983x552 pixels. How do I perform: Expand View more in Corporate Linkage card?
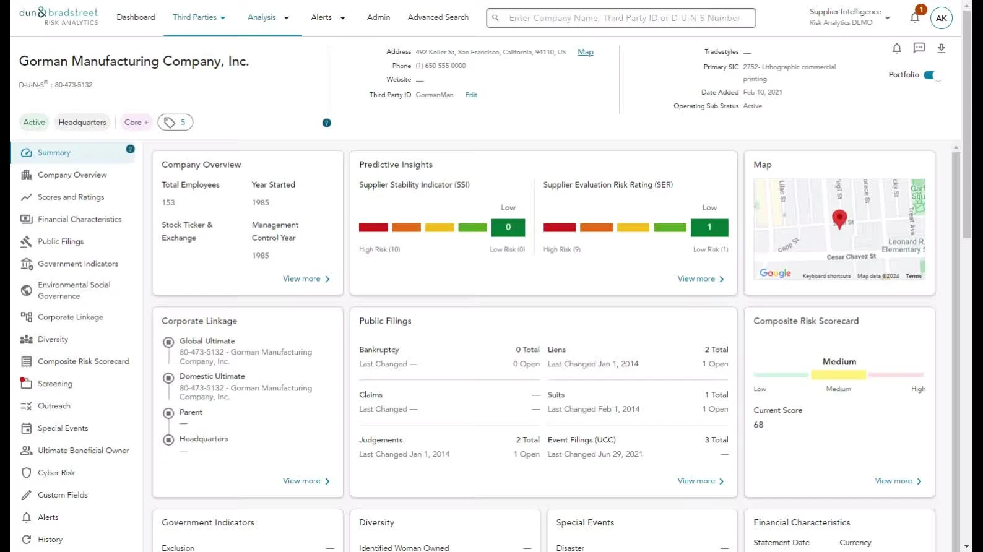pyautogui.click(x=306, y=481)
